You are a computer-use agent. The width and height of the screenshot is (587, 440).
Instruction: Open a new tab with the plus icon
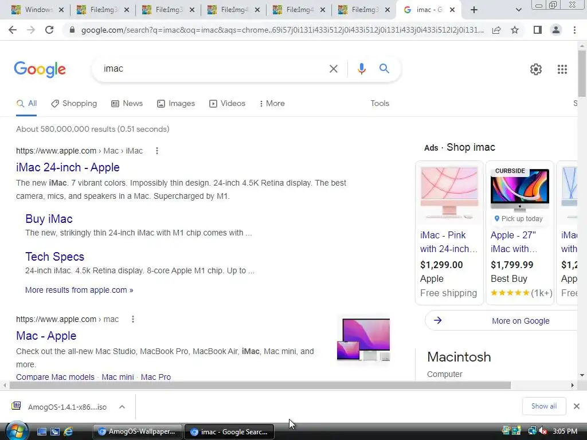tap(474, 10)
